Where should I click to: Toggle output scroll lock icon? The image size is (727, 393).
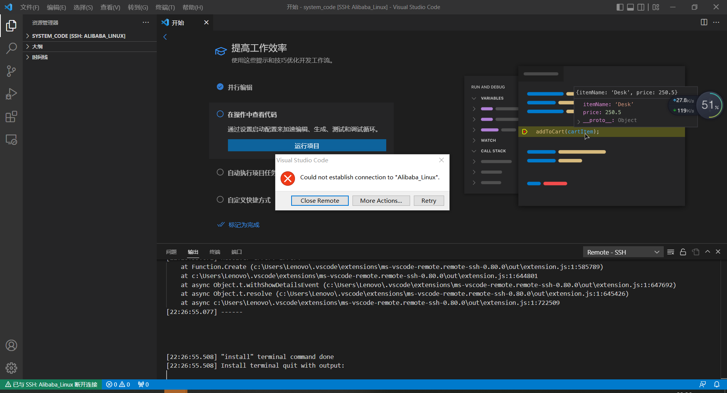(683, 252)
